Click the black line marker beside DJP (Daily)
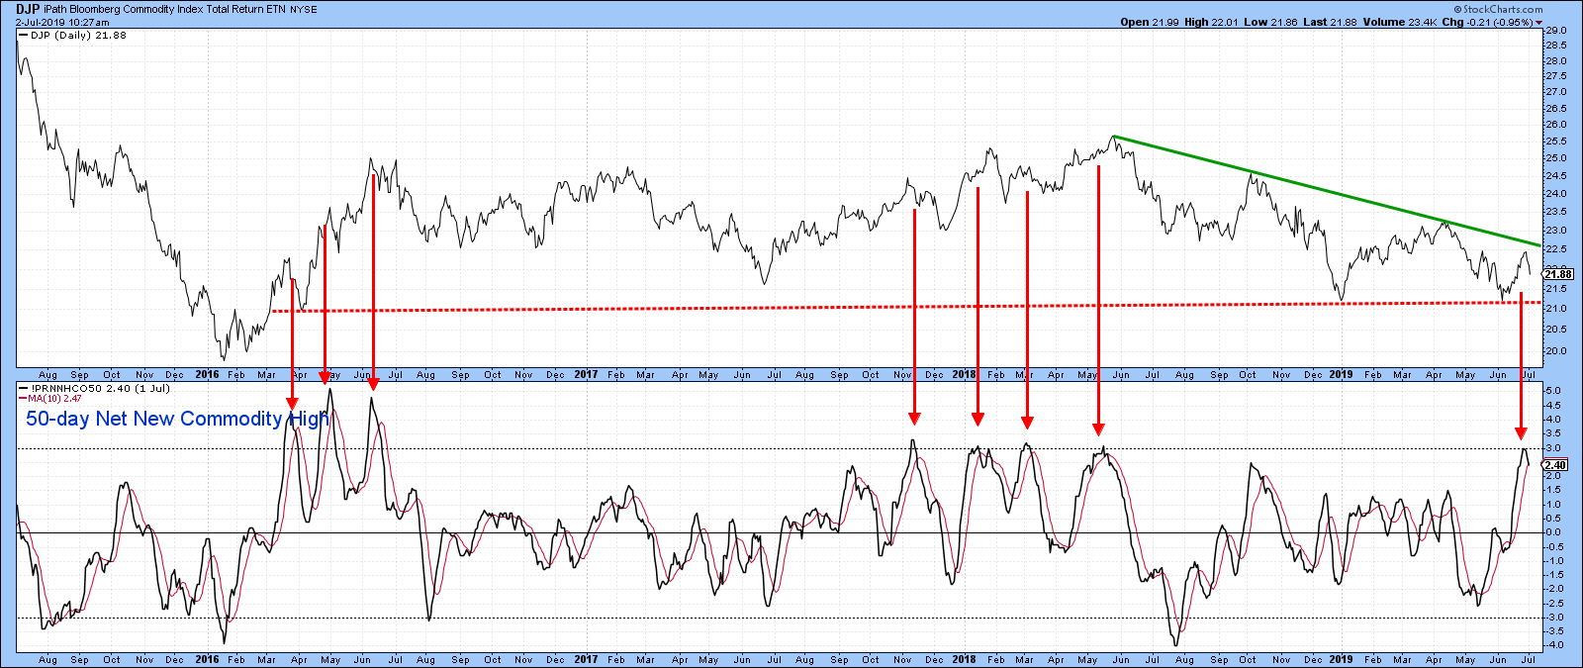Viewport: 1583px width, 668px height. pyautogui.click(x=22, y=36)
